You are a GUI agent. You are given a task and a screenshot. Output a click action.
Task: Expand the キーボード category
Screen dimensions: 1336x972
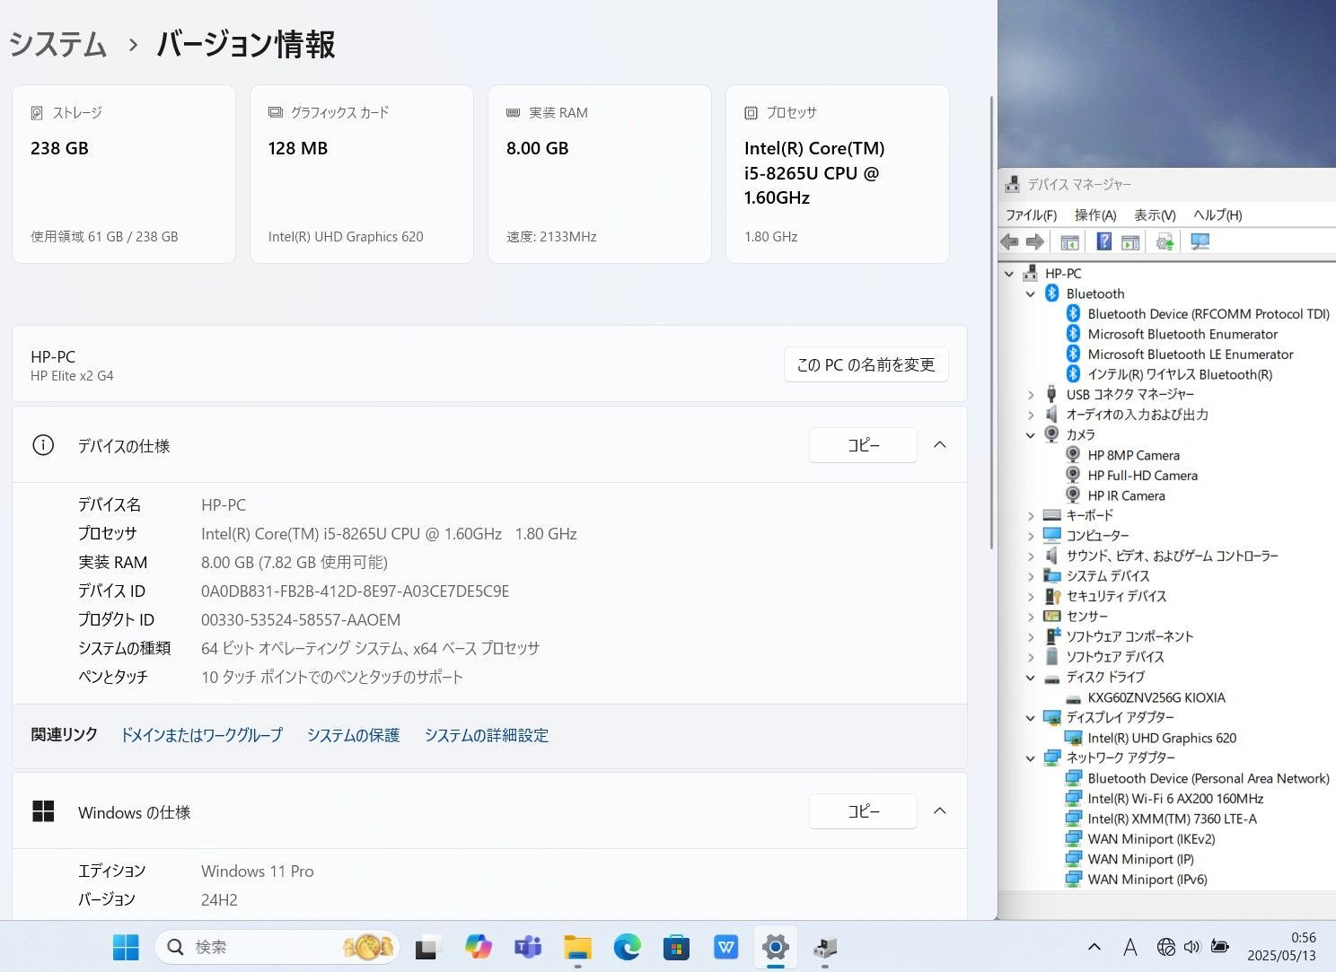pos(1031,515)
